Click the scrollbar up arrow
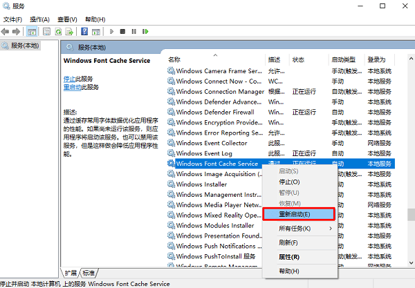This screenshot has height=288, width=415. point(411,59)
